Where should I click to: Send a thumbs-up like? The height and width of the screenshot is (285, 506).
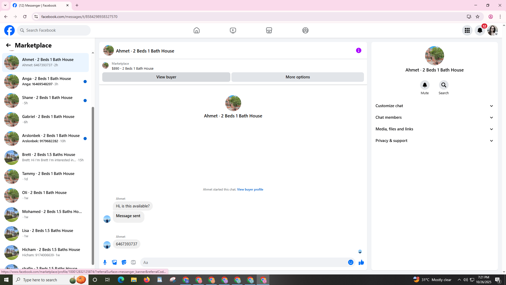coord(361,262)
